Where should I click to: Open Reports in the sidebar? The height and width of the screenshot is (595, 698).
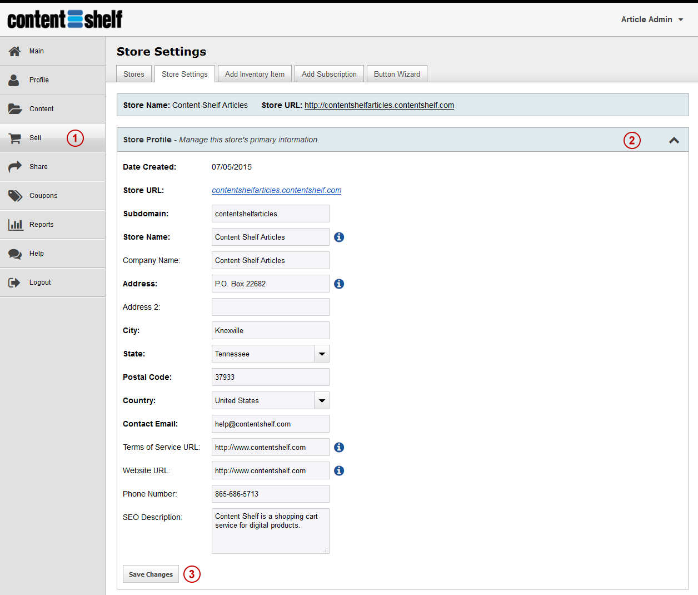[53, 225]
